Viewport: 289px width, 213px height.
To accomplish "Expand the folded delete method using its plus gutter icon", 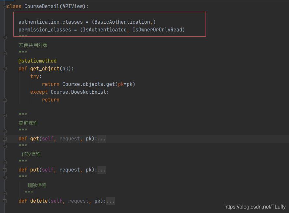I will (x=5, y=201).
